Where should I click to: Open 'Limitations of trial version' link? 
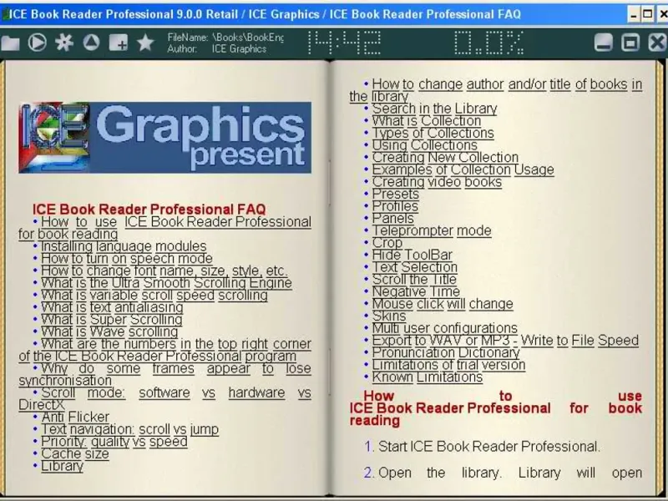[x=448, y=365]
